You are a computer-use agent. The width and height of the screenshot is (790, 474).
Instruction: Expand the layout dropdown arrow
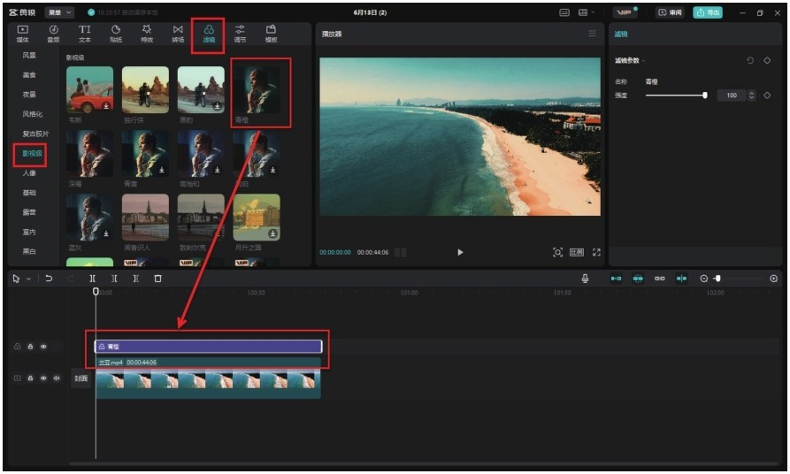(593, 12)
